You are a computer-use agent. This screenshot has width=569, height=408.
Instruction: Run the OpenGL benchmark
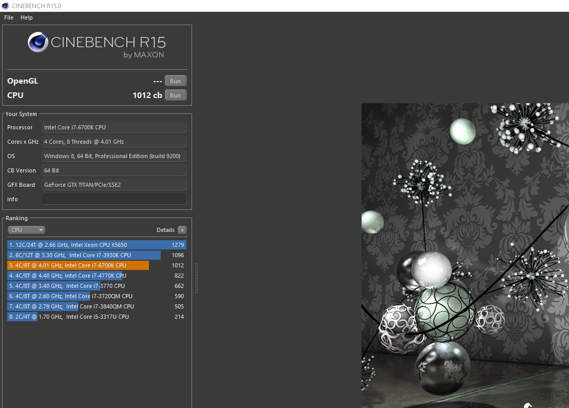coord(176,81)
